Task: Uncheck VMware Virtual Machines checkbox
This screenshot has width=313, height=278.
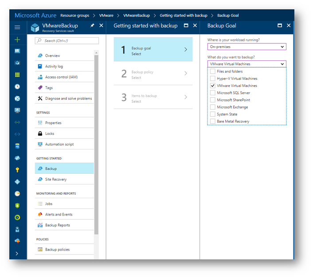Action: [213, 86]
